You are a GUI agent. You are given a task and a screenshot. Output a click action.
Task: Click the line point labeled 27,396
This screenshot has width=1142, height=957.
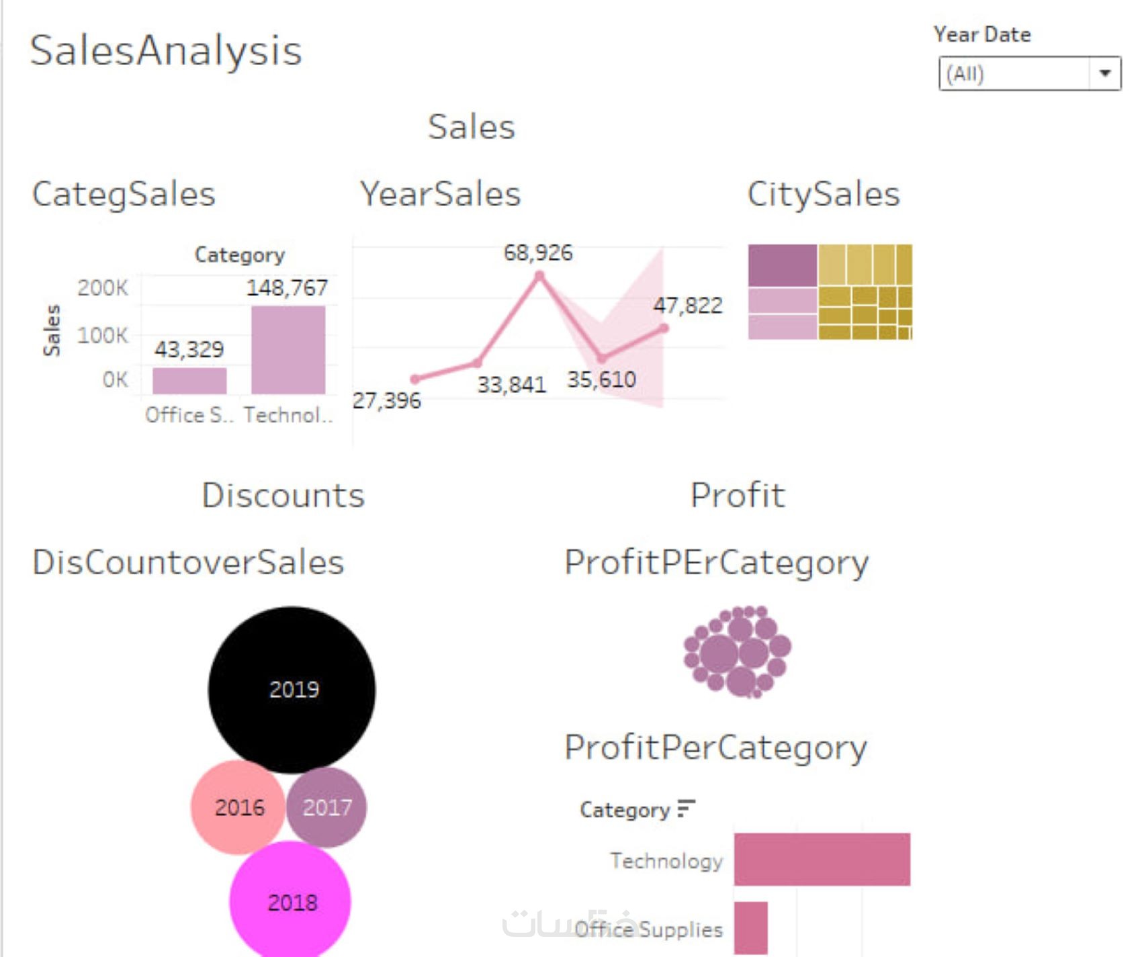click(415, 379)
